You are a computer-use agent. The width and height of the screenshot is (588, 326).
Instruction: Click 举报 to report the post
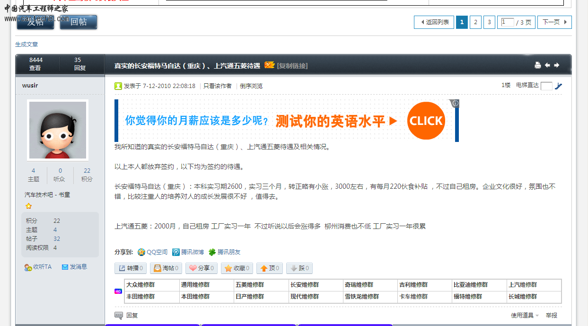552,316
